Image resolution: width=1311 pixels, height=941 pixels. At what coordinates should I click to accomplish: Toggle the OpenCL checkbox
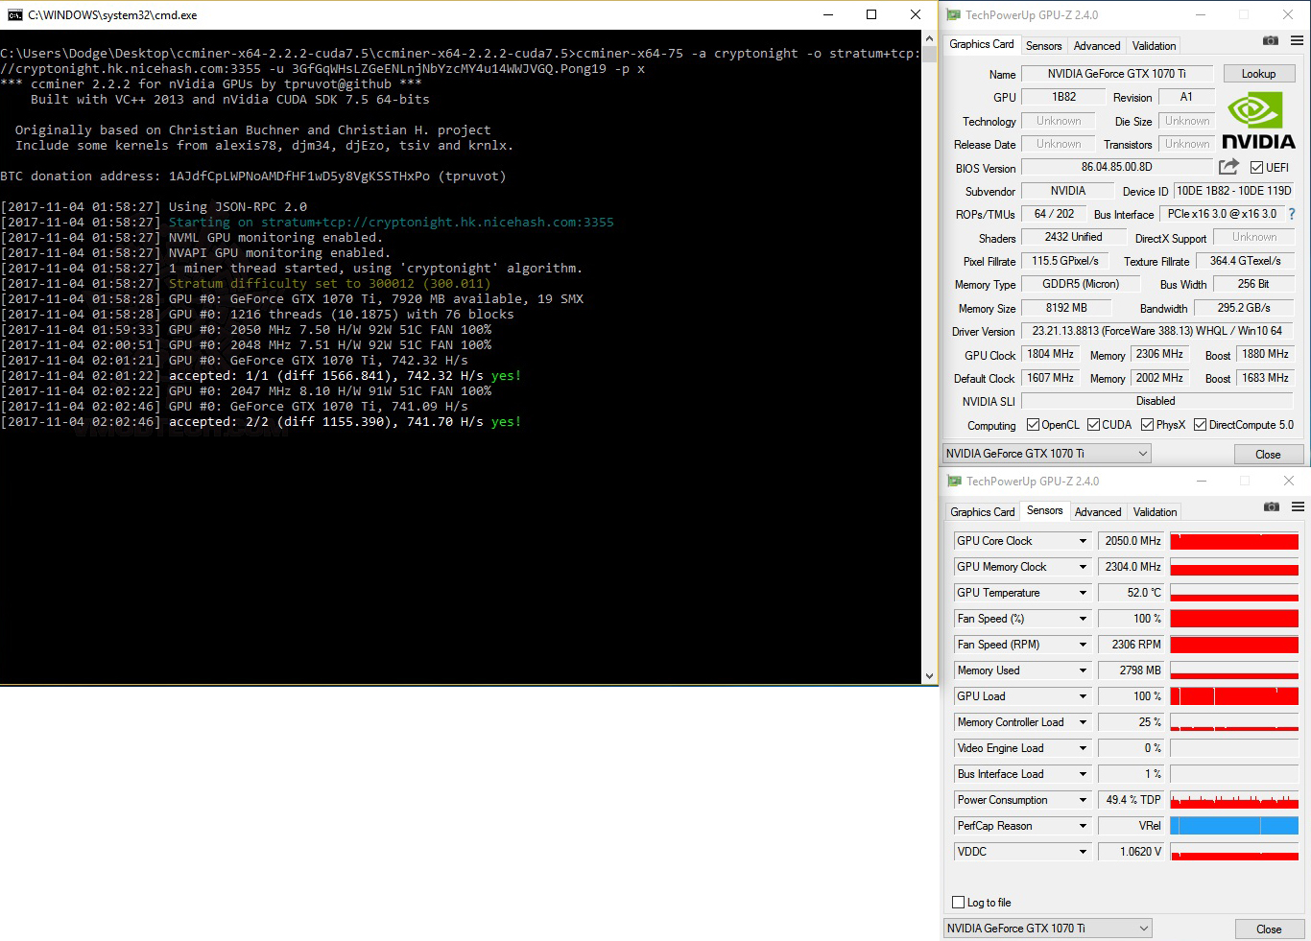coord(1033,425)
